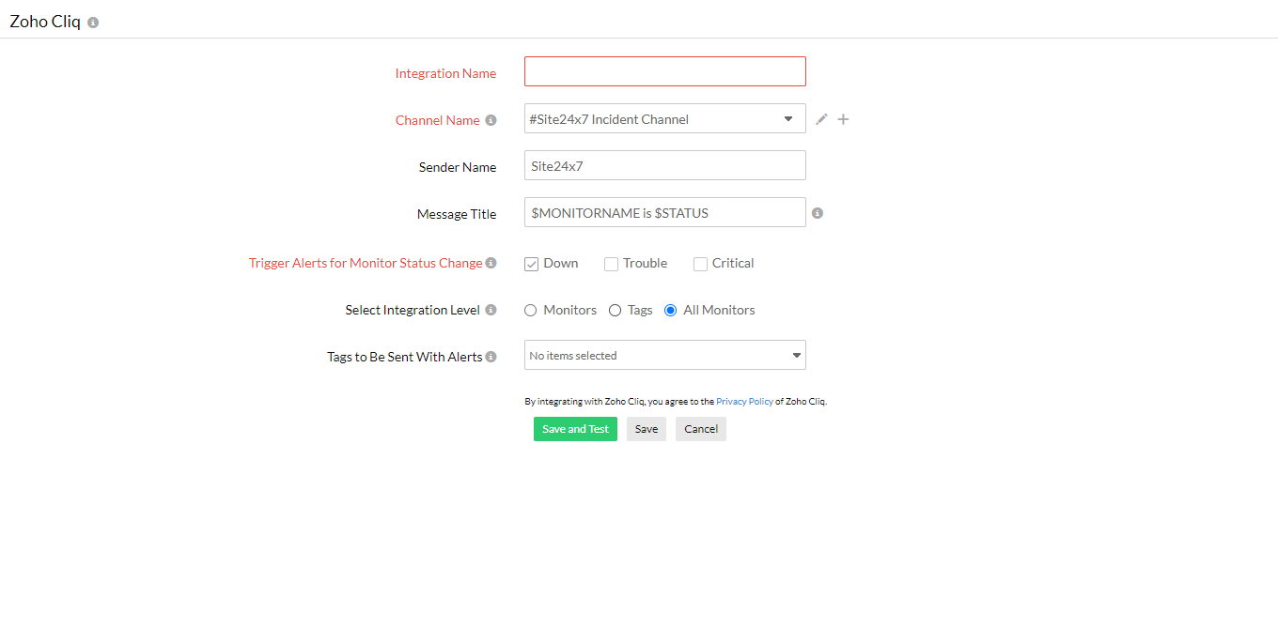Click the Save and Test button
This screenshot has height=628, width=1278.
(x=575, y=429)
